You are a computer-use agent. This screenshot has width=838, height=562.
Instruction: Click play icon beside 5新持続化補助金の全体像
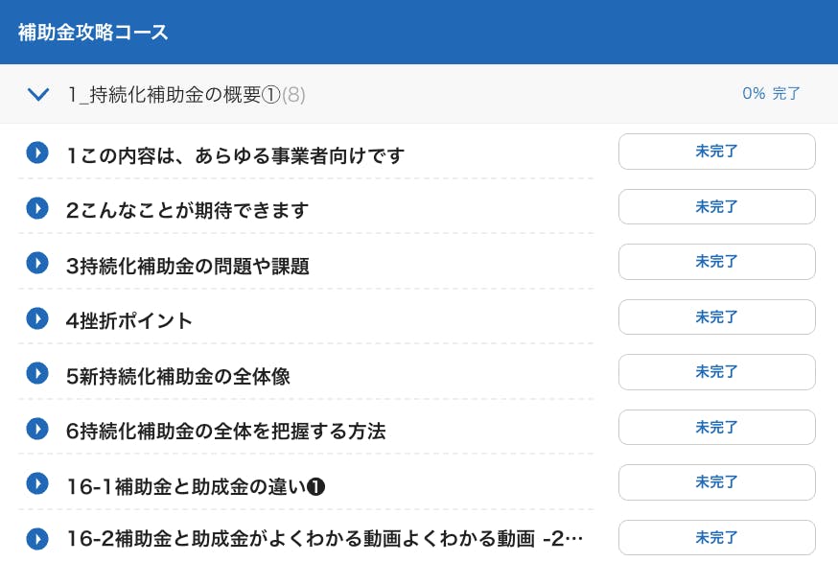[37, 373]
